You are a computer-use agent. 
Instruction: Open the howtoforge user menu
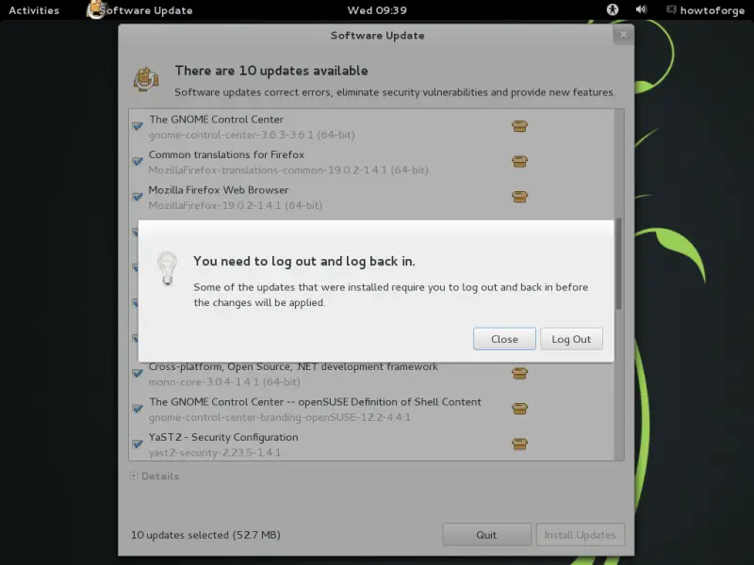(x=706, y=10)
